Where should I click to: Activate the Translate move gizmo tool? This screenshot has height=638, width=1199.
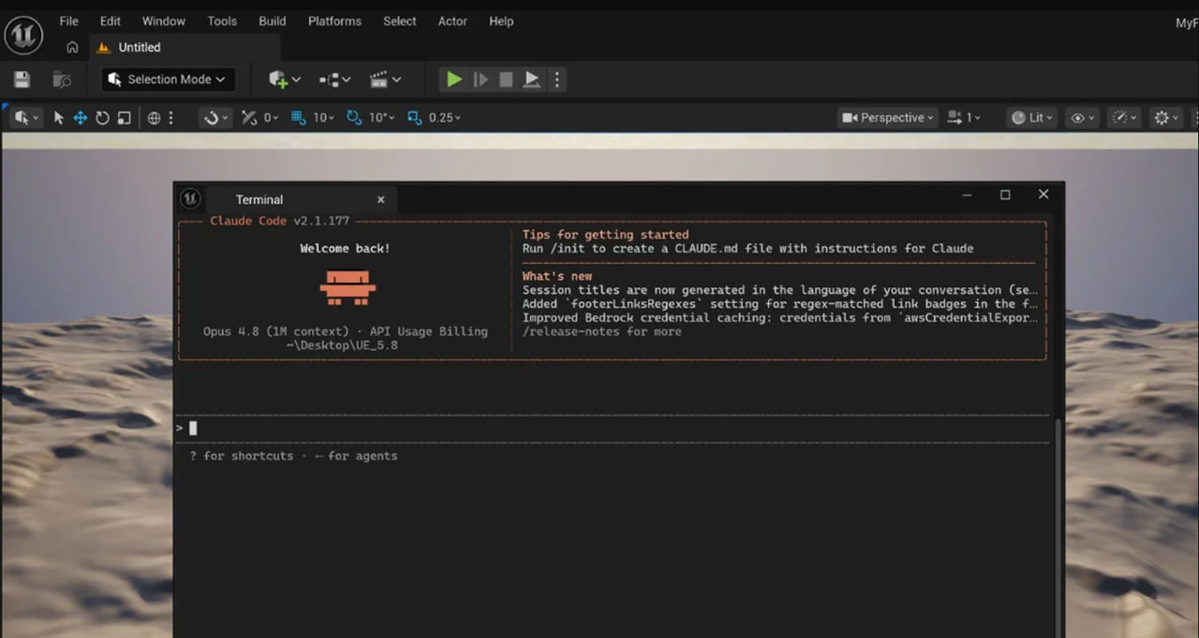[x=81, y=118]
